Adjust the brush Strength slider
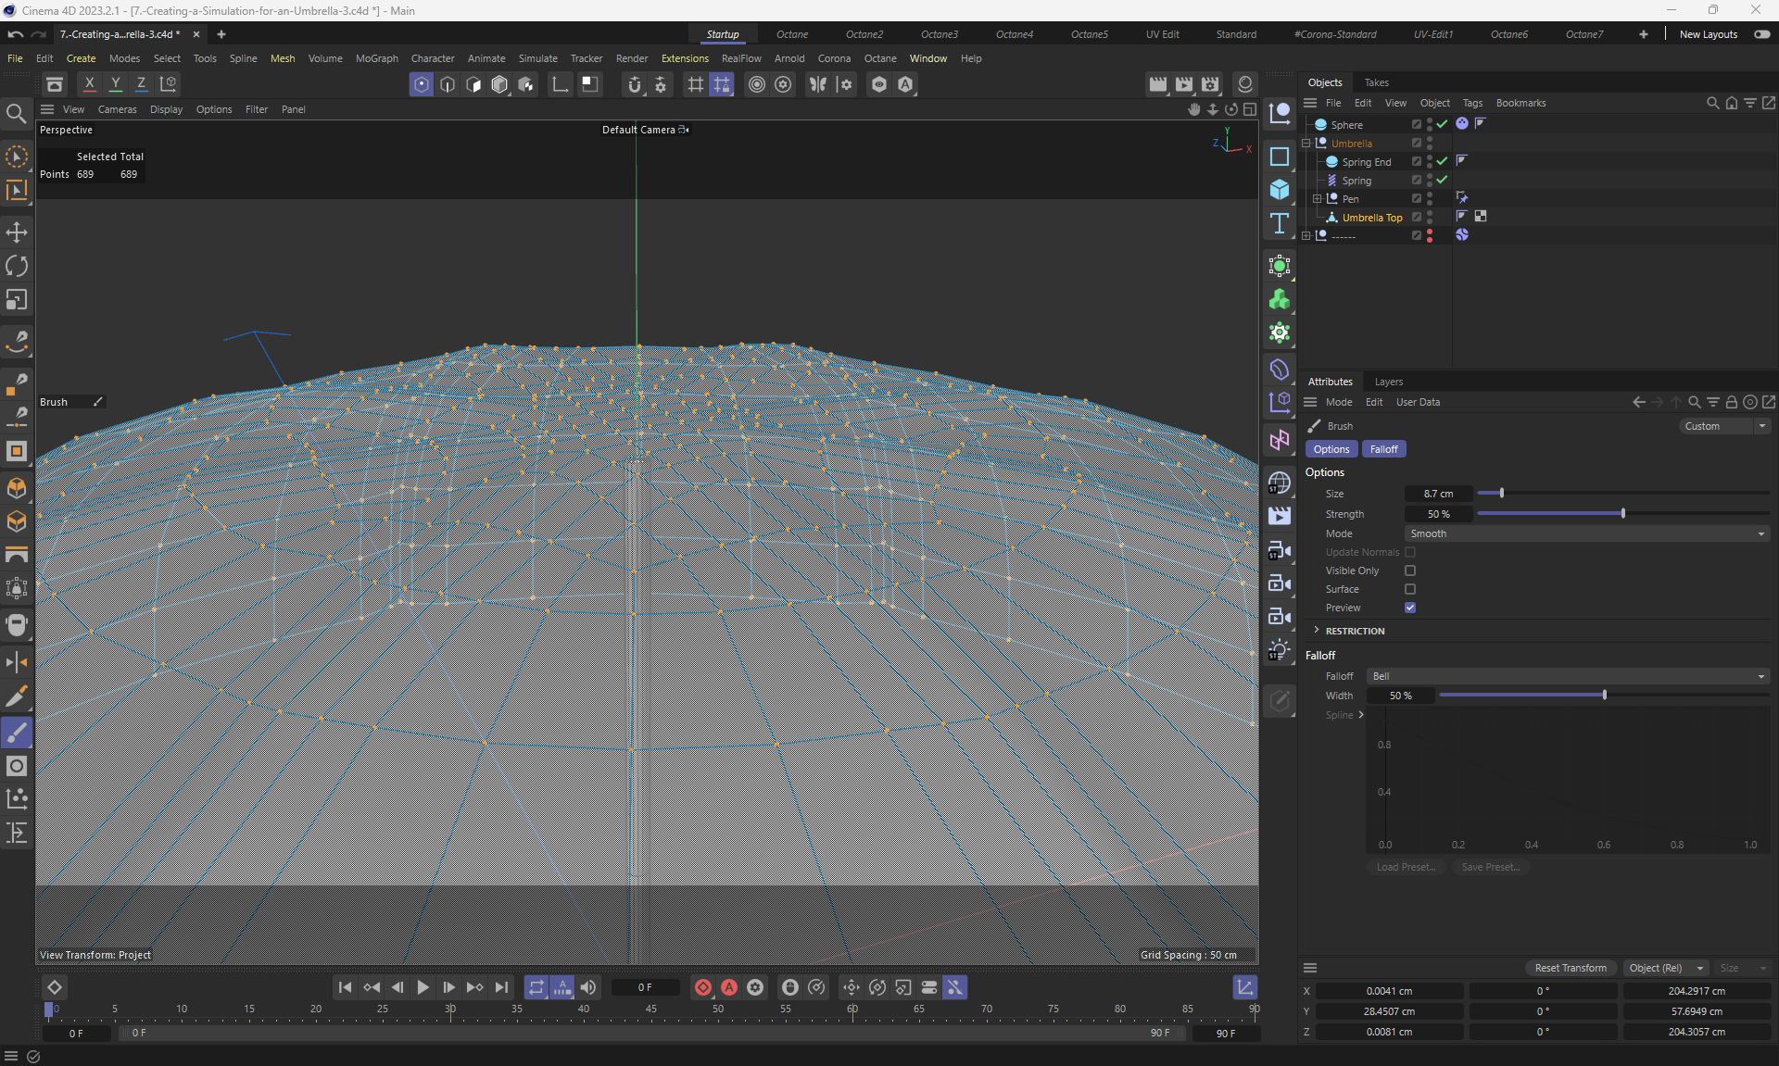 [x=1622, y=513]
